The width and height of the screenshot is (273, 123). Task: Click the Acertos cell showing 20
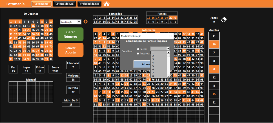click(214, 45)
